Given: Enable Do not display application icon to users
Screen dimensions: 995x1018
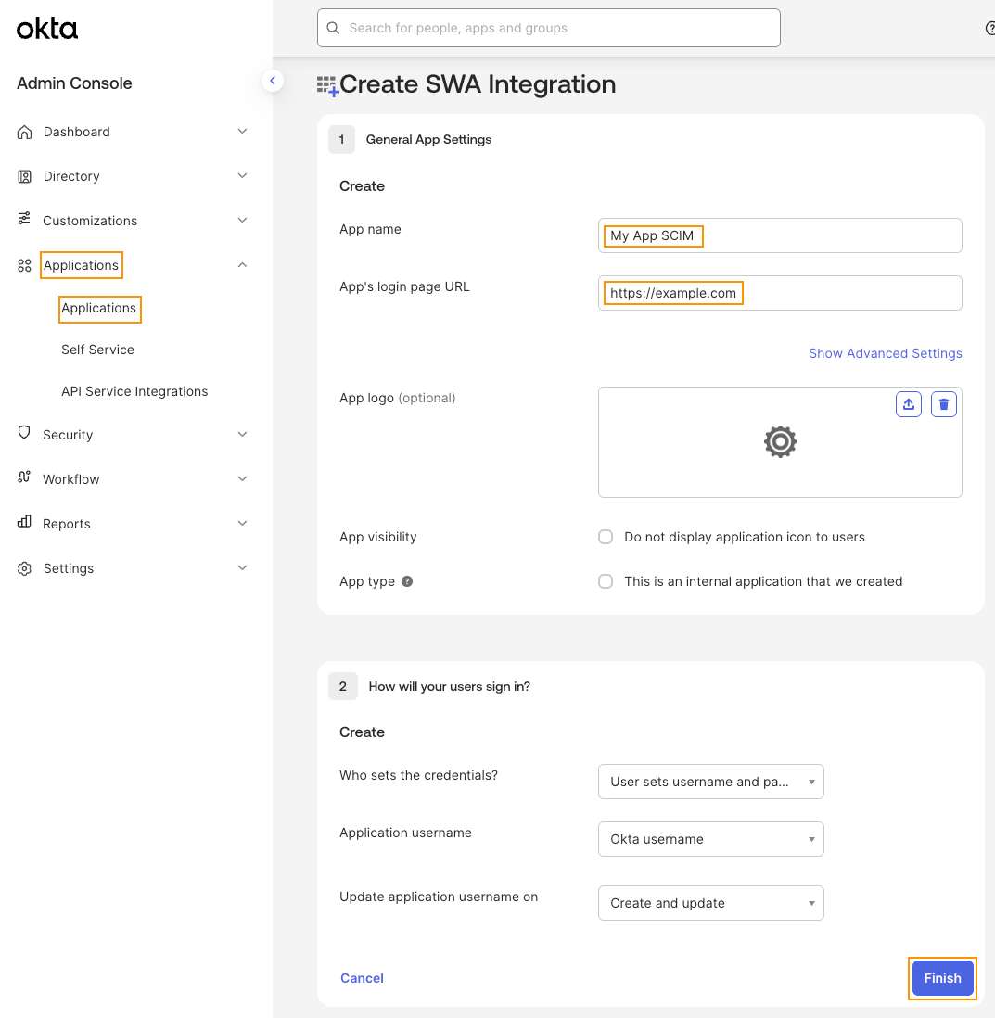Looking at the screenshot, I should click(606, 537).
